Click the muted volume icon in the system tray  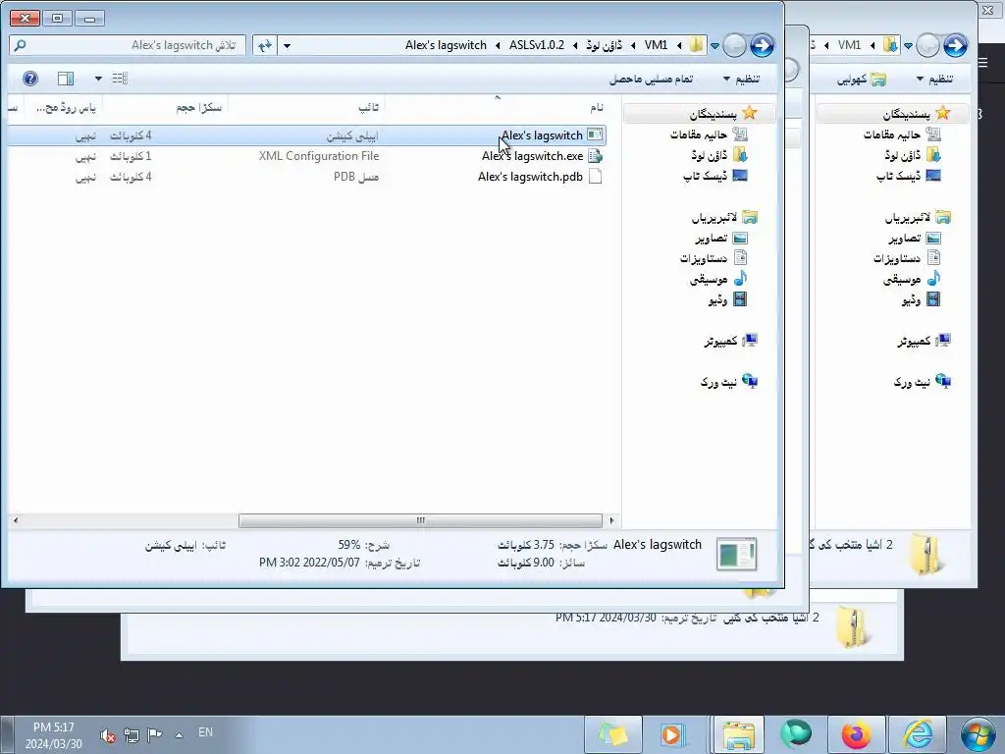tap(108, 735)
